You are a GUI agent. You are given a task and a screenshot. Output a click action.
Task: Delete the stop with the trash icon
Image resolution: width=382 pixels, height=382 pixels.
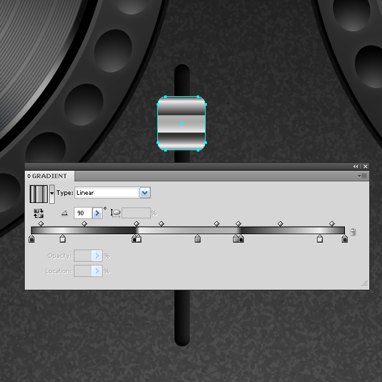tap(353, 232)
